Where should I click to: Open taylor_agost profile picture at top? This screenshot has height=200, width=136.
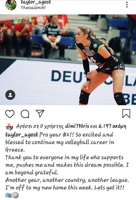pyautogui.click(x=11, y=5)
